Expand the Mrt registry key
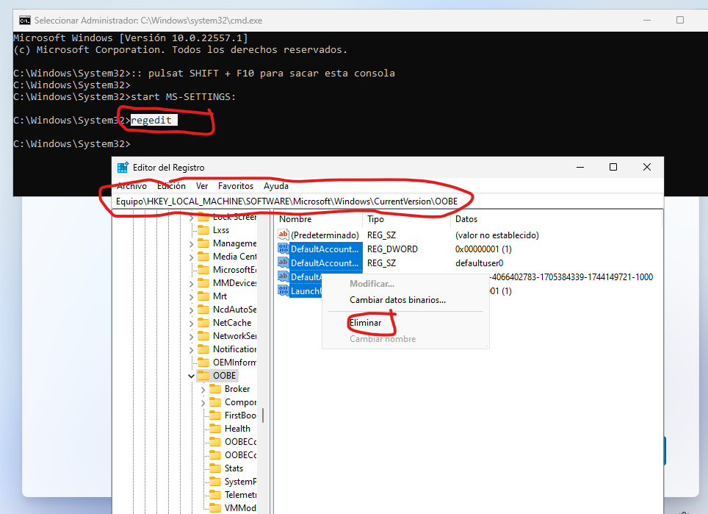Image resolution: width=708 pixels, height=514 pixels. pyautogui.click(x=192, y=296)
